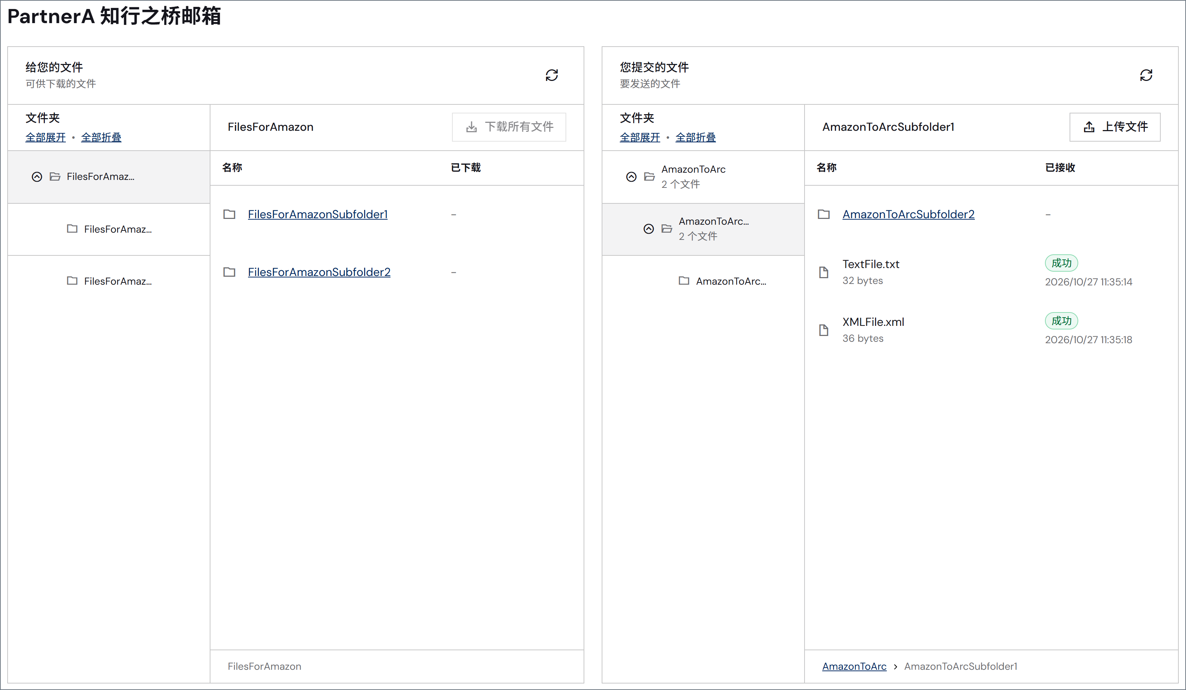Collapse the FilesForAmaz... root tree node
Screen dimensions: 1186x690
[37, 177]
